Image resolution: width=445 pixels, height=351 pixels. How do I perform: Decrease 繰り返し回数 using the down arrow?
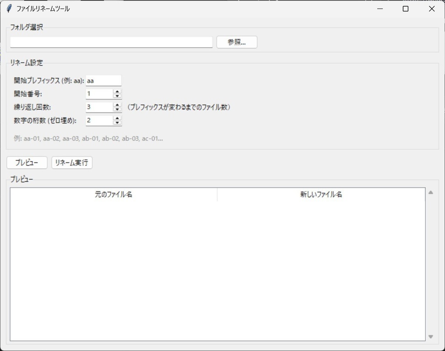coord(116,109)
